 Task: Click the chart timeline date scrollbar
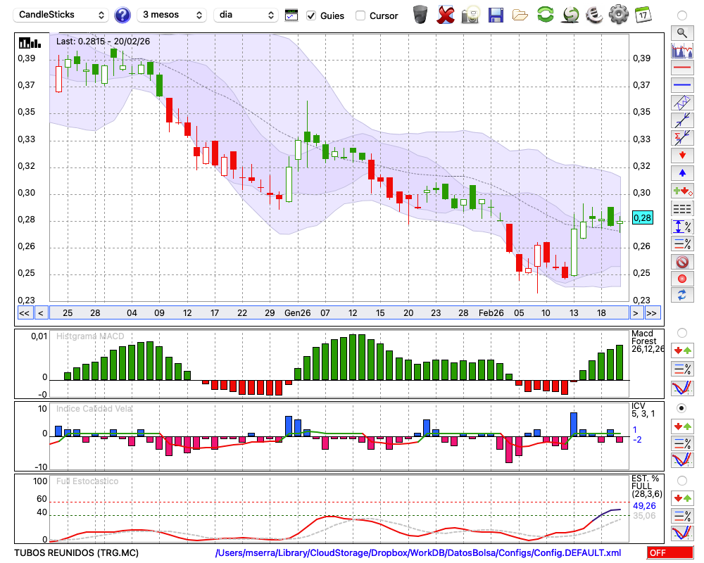click(x=338, y=312)
